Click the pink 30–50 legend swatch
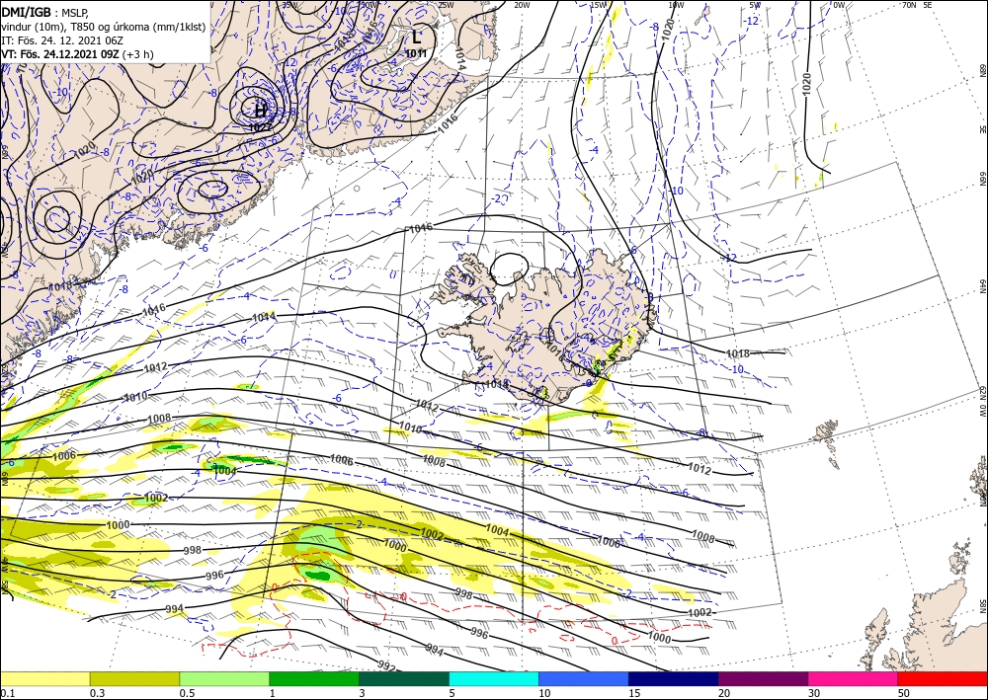Viewport: 988px width, 700px height. [x=854, y=678]
